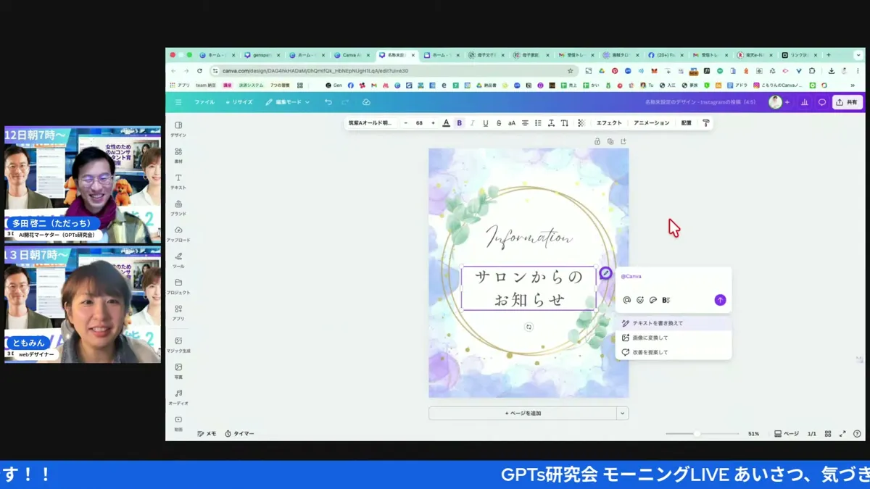This screenshot has height=489, width=870.
Task: Increase font size with plus button
Action: 433,123
